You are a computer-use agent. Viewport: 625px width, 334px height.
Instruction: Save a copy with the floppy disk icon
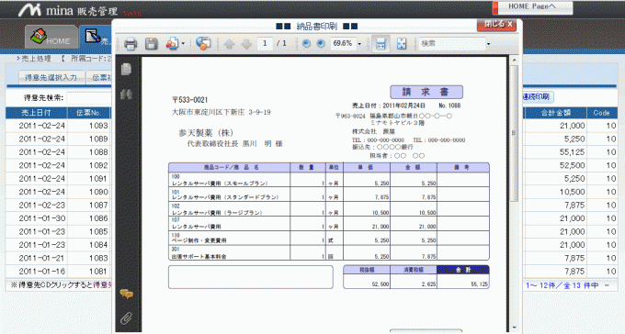(151, 43)
